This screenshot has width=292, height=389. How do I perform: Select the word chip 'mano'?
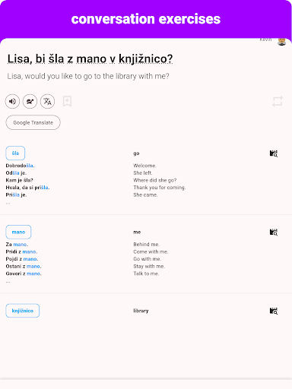(18, 232)
